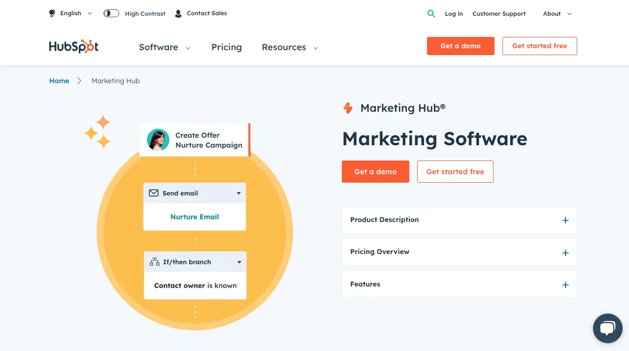Click the If/then branch icon
The width and height of the screenshot is (629, 351).
pos(154,262)
